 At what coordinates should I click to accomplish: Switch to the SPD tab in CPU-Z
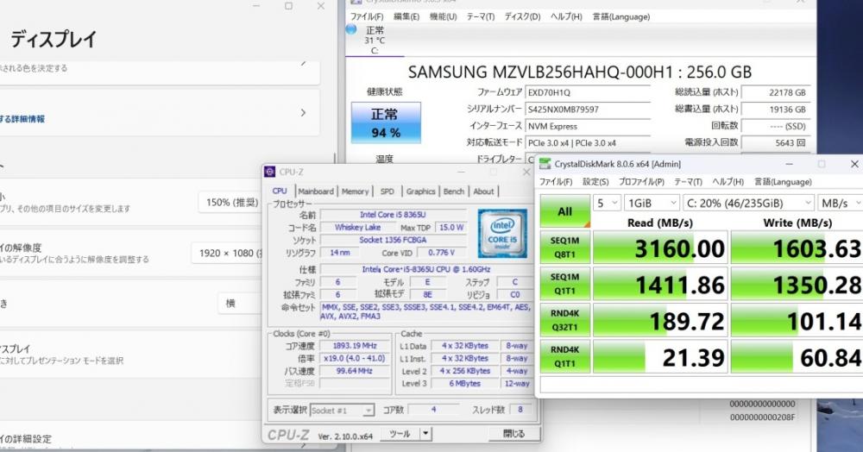tap(387, 191)
